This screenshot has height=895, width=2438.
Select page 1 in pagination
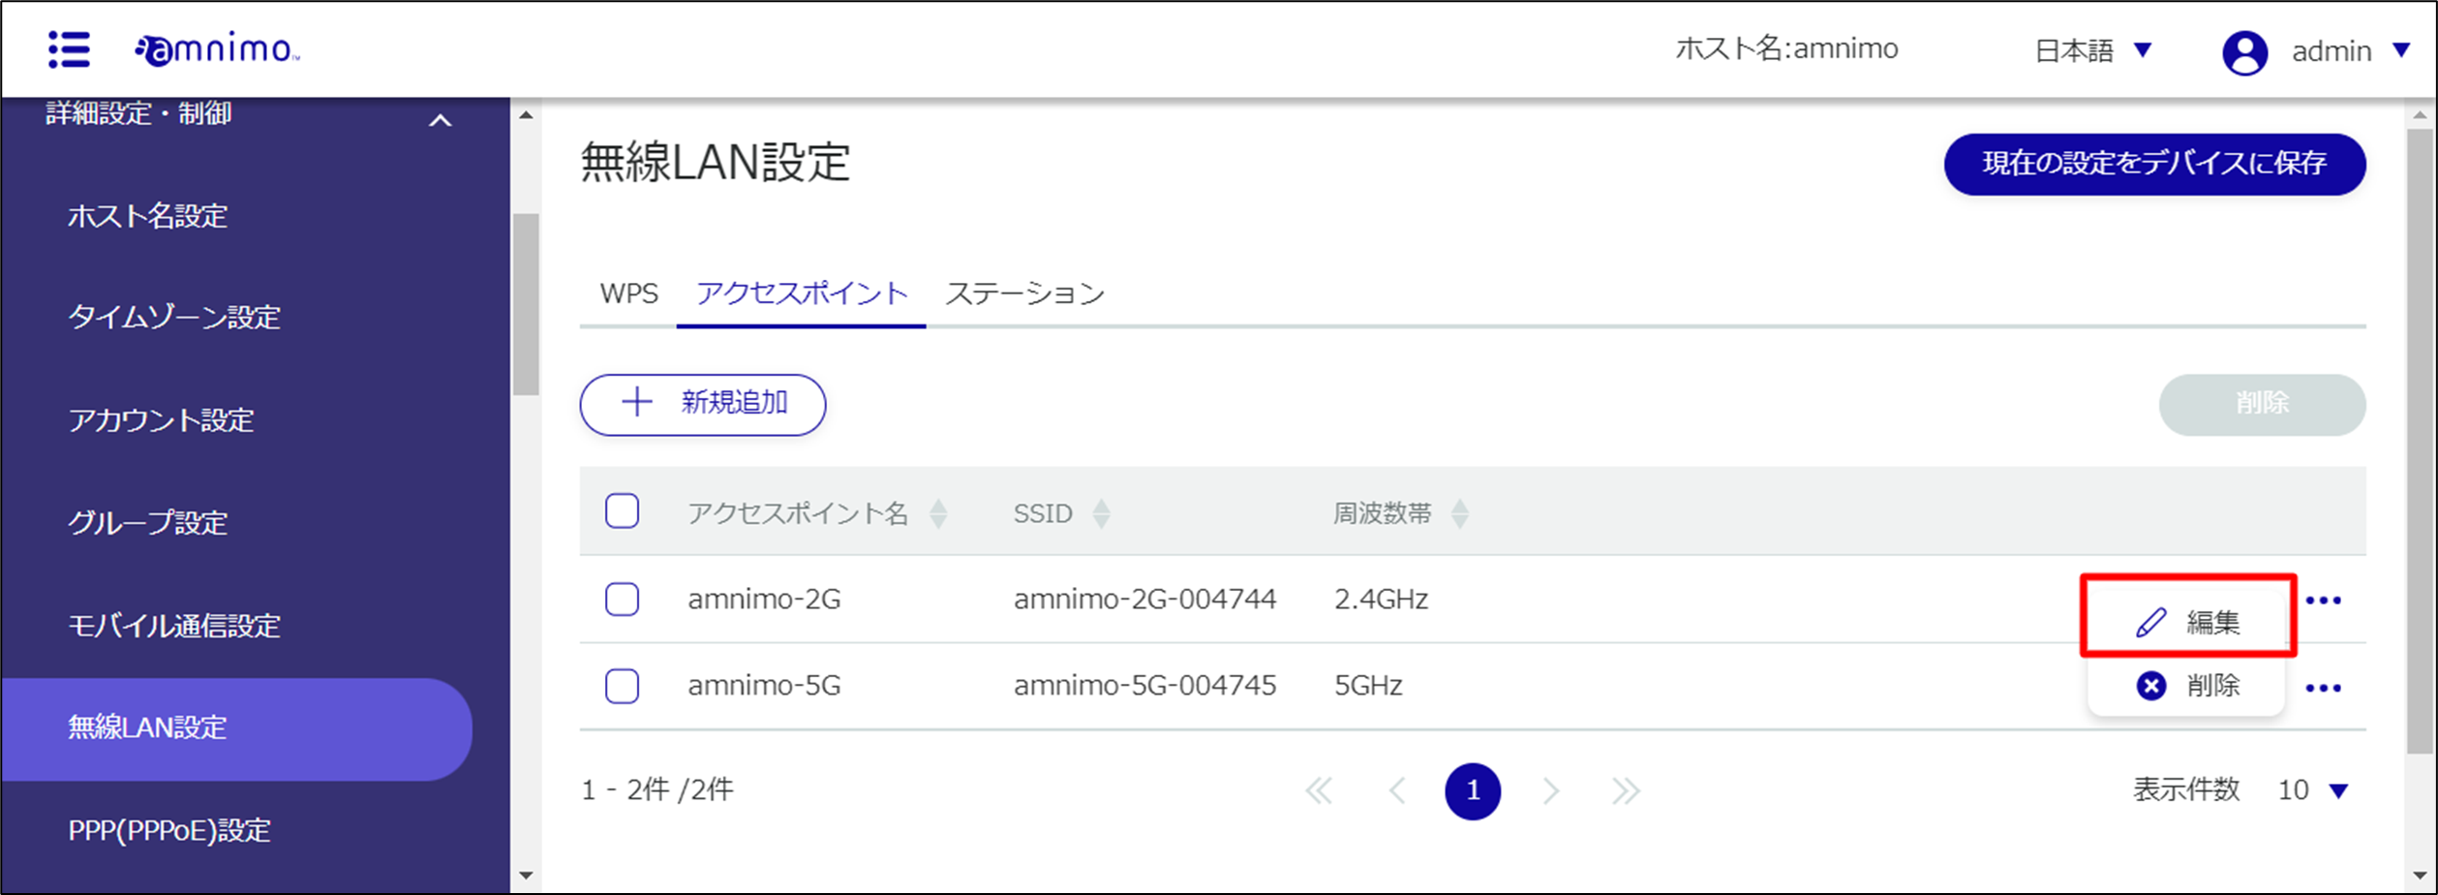point(1473,791)
